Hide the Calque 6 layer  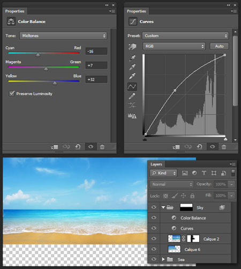[x=154, y=249]
